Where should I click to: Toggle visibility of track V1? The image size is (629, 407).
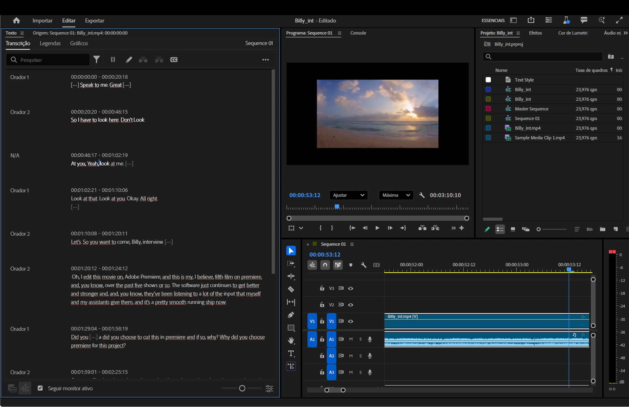pyautogui.click(x=351, y=321)
